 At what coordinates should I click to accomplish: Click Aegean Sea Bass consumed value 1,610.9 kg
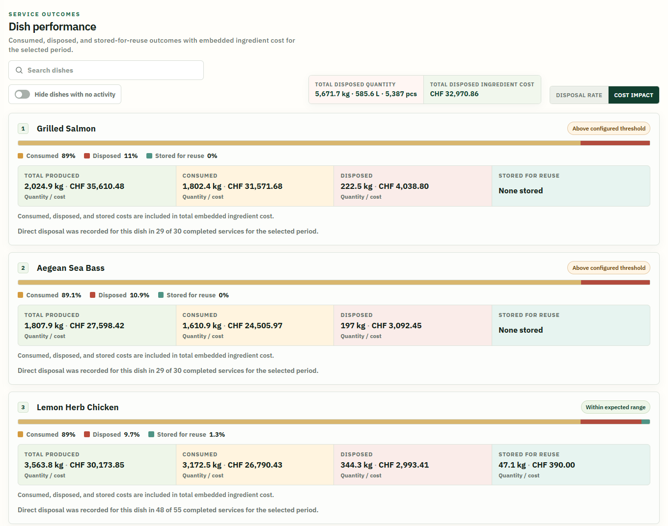pyautogui.click(x=202, y=326)
